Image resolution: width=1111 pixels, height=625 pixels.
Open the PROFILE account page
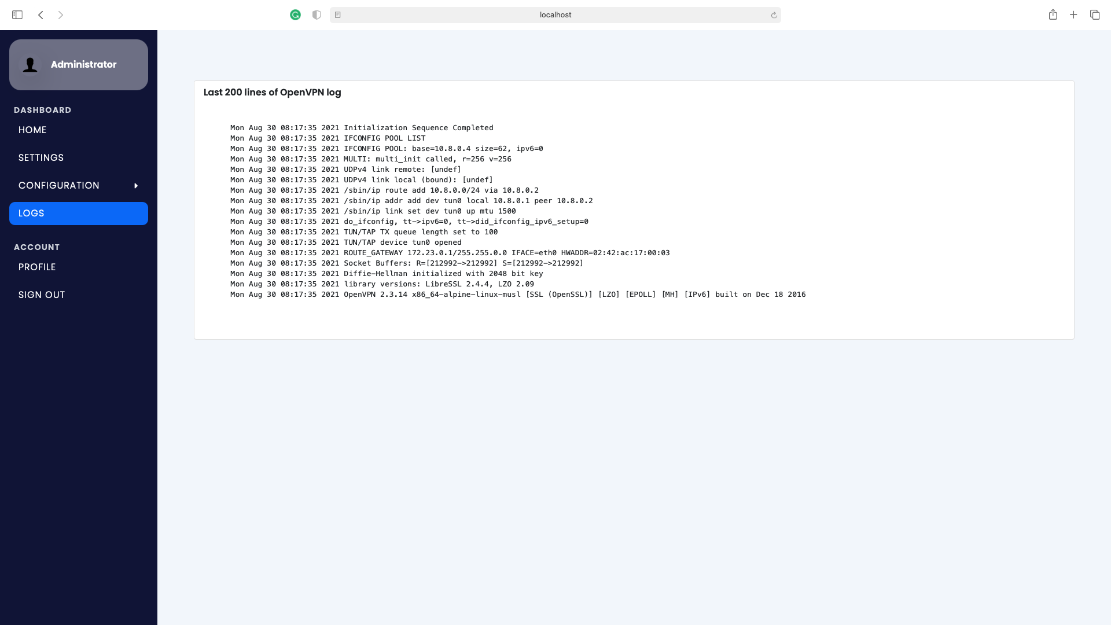pyautogui.click(x=37, y=267)
